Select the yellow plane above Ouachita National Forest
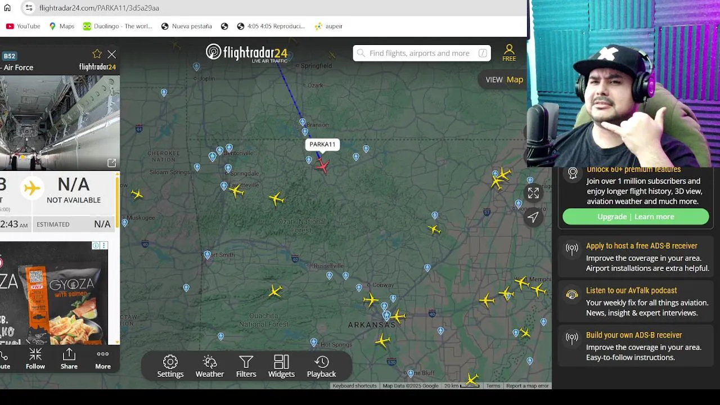The image size is (720, 405). (275, 291)
